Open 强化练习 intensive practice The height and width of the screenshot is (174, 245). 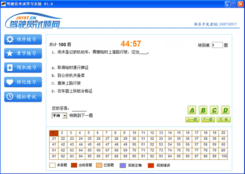coord(23,82)
